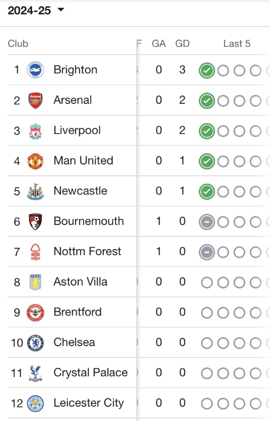The image size is (270, 421).
Task: Open the 2024-25 season dropdown
Action: point(36,10)
